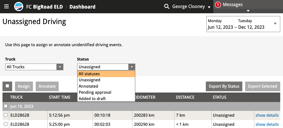Open George Clooney user dropdown
This screenshot has height=128, width=283.
[x=191, y=7]
